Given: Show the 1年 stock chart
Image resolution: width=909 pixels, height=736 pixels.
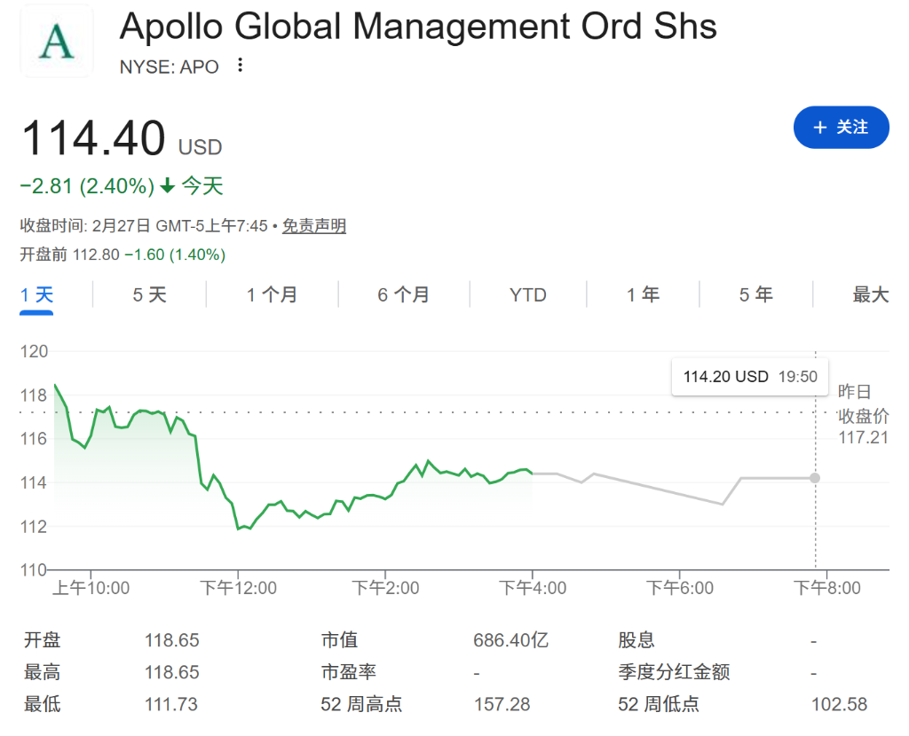Looking at the screenshot, I should [643, 294].
